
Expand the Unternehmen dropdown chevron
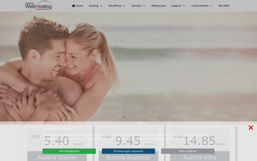211,6
